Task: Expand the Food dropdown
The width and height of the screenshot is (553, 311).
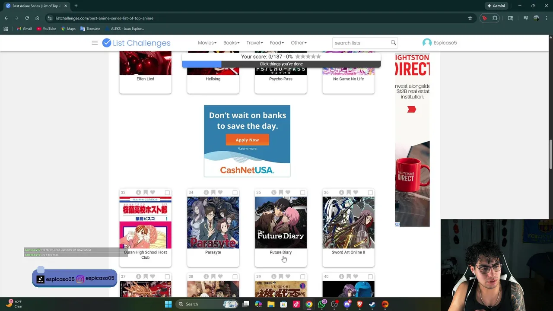Action: (276, 43)
